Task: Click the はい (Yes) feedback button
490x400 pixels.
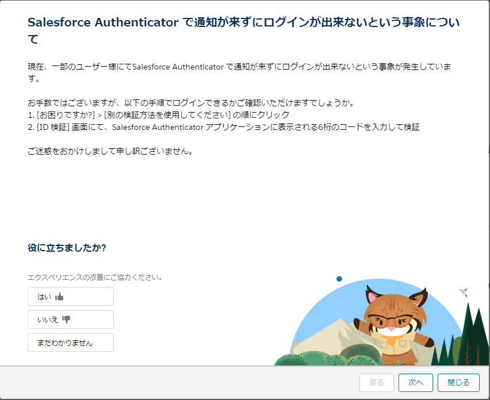Action: click(x=71, y=297)
